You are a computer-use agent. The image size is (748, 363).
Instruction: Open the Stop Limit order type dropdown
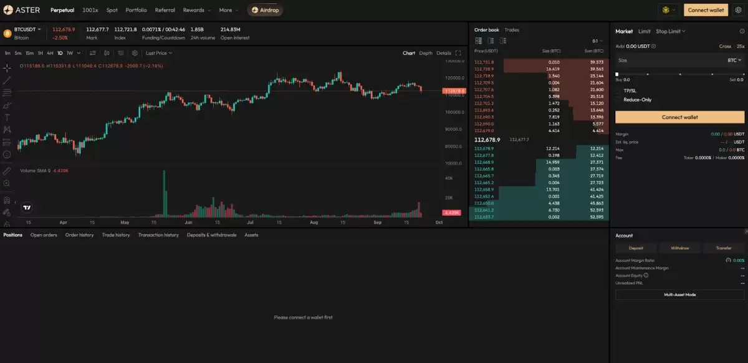tap(670, 31)
